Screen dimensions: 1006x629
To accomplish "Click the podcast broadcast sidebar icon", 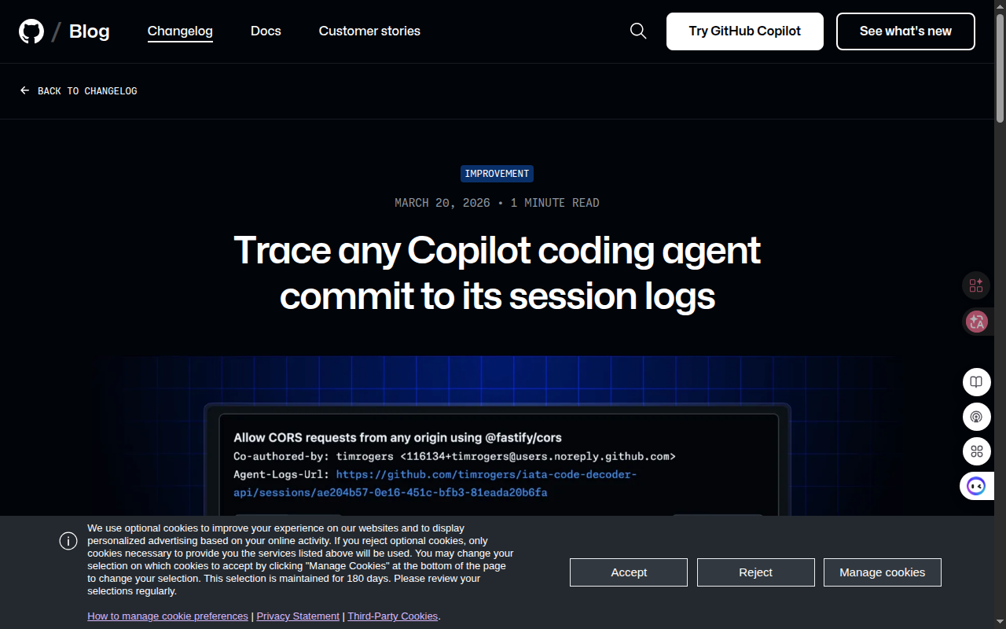I will pyautogui.click(x=976, y=417).
